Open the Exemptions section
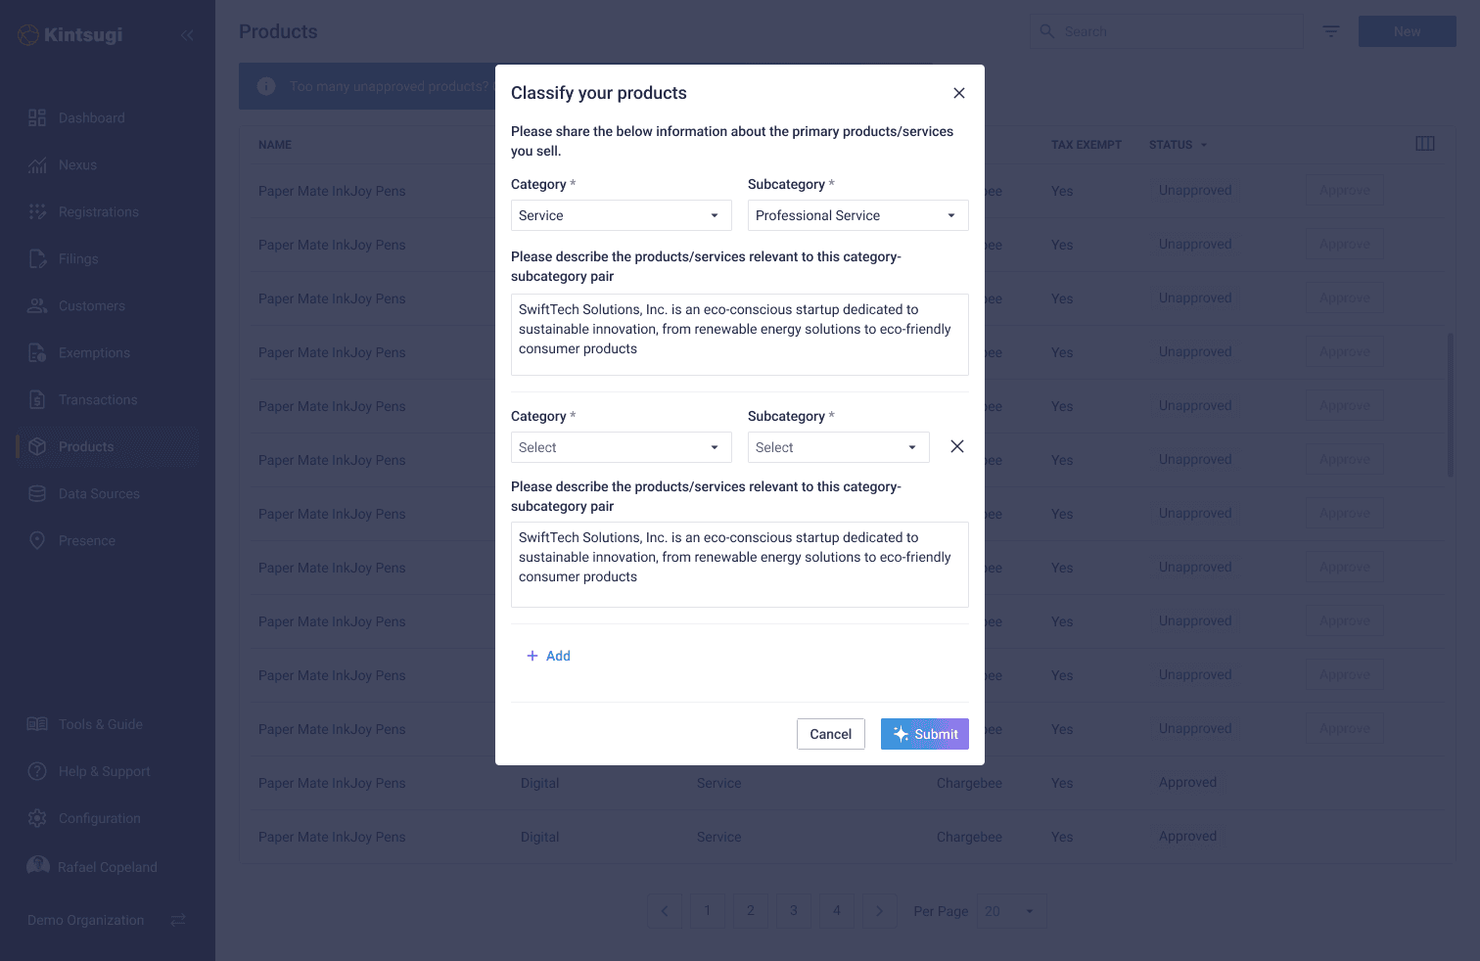 pyautogui.click(x=93, y=352)
